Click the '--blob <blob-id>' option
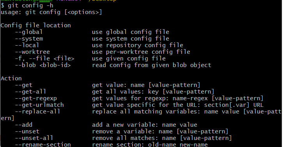This screenshot has width=283, height=147. tap(43, 65)
